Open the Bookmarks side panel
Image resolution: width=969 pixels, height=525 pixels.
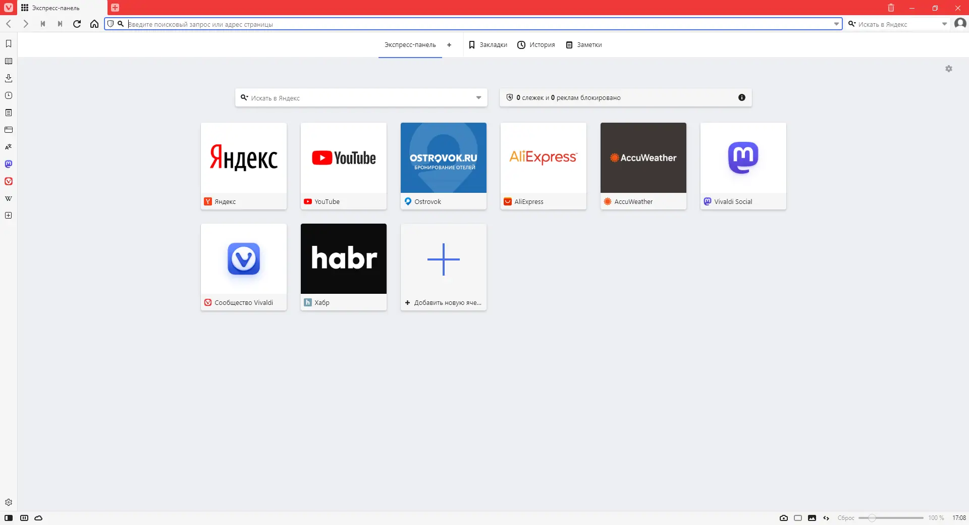pyautogui.click(x=9, y=44)
